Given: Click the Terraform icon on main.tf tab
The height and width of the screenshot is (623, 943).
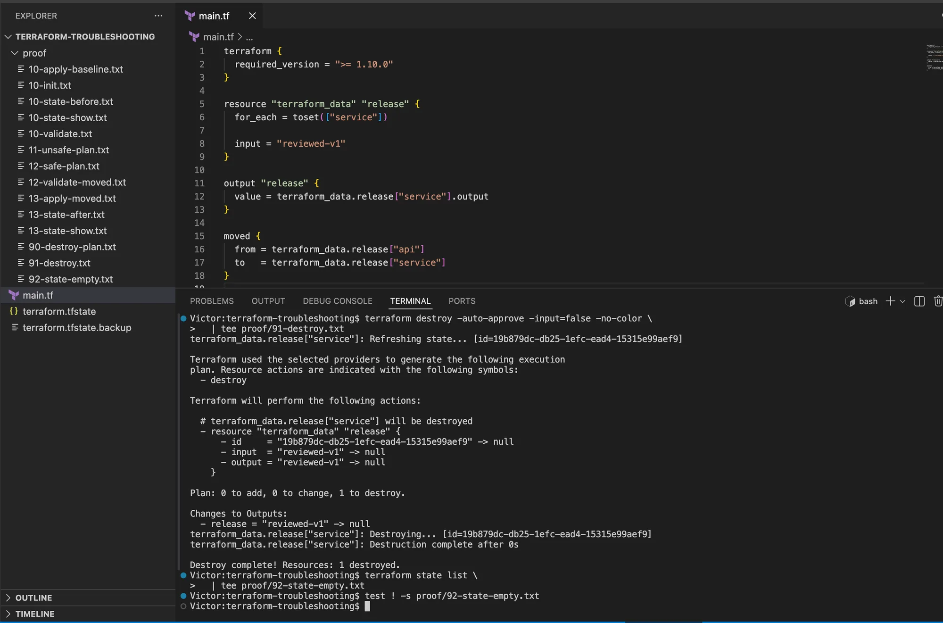Looking at the screenshot, I should pyautogui.click(x=190, y=16).
